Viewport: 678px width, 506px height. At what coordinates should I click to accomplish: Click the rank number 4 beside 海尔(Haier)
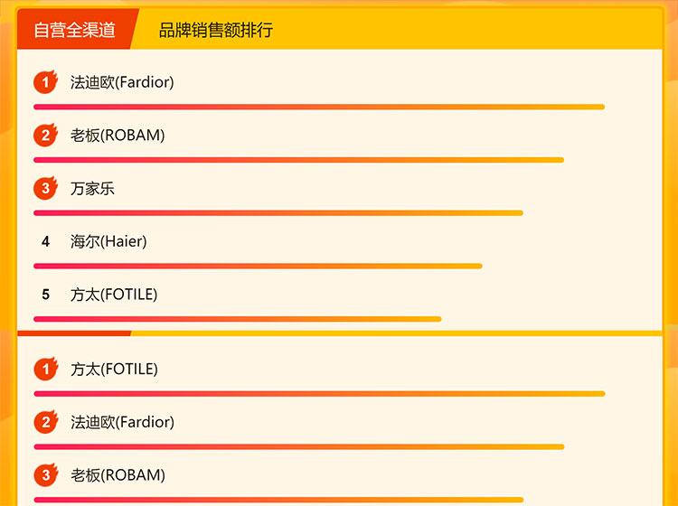[x=45, y=242]
